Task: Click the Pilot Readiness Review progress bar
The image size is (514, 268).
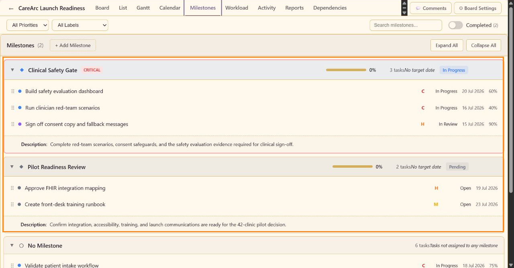Action: pos(353,167)
